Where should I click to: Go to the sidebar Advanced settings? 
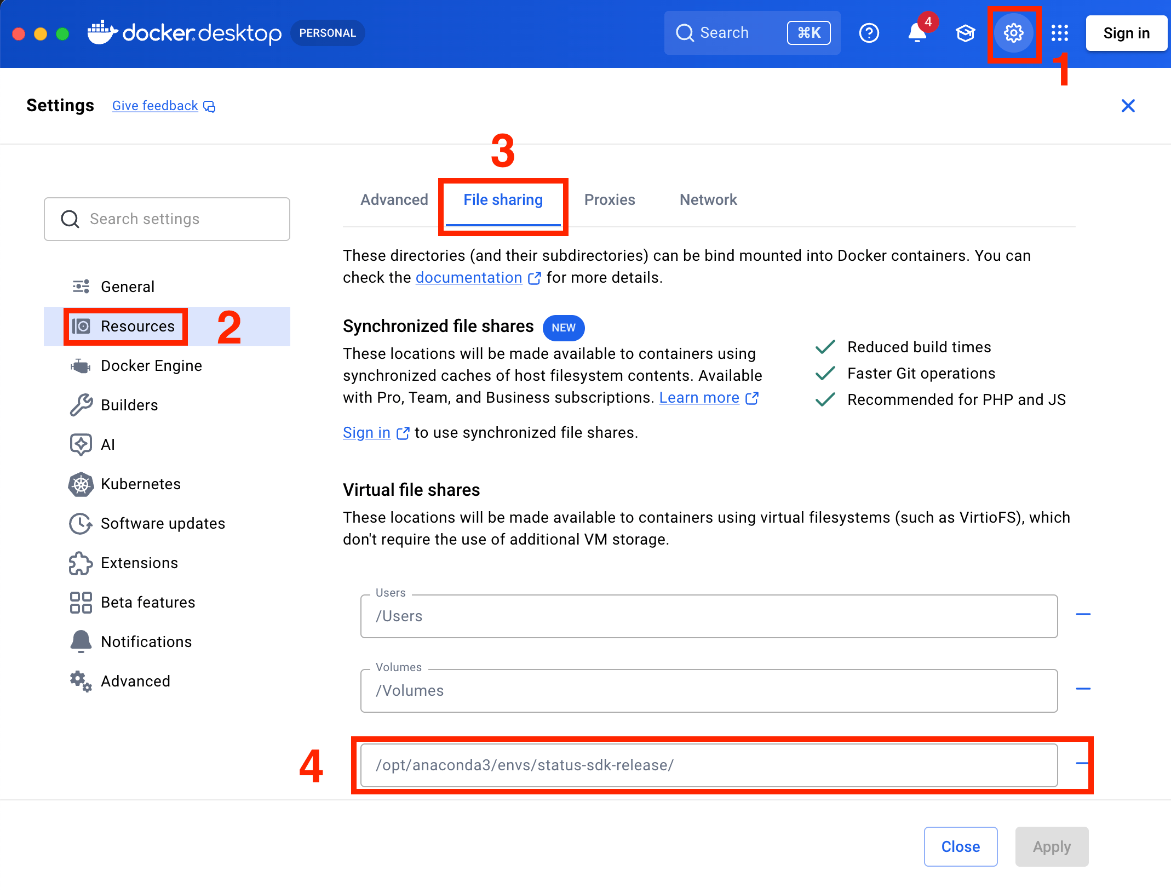pyautogui.click(x=167, y=682)
